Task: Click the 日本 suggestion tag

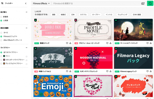Action: coord(73,15)
